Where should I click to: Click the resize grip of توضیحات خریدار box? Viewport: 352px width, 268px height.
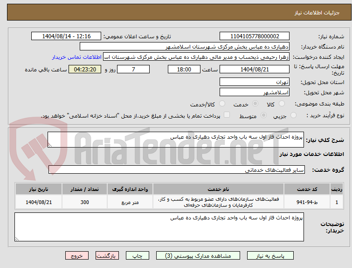[17, 239]
